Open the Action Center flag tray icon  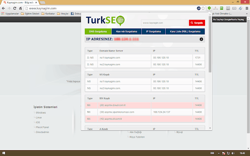tap(223, 153)
